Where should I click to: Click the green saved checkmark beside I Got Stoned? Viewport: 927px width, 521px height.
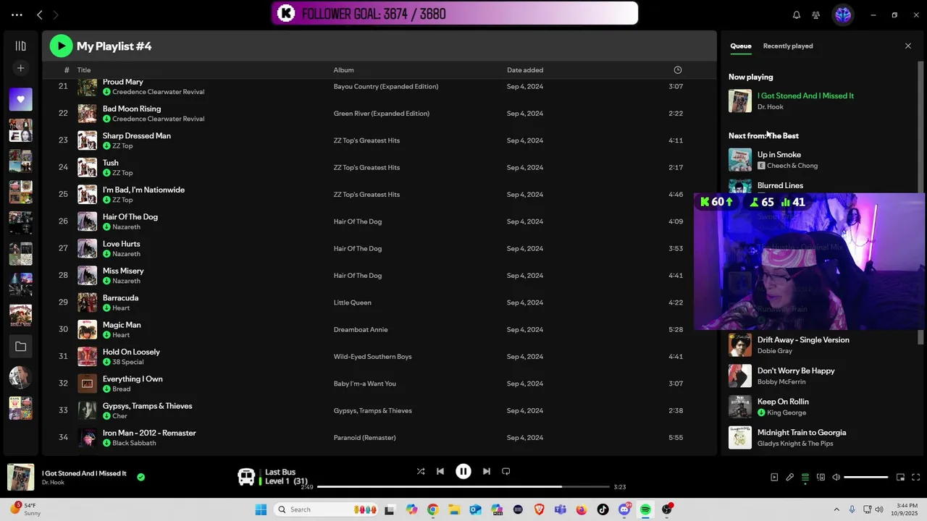click(x=140, y=477)
